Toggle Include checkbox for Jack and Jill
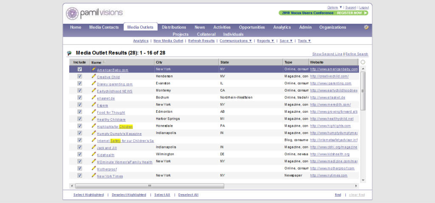 [79, 147]
